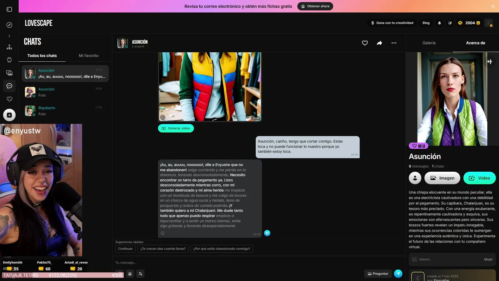This screenshot has width=499, height=281.
Task: Select Continuar quick suggestion
Action: point(126,249)
